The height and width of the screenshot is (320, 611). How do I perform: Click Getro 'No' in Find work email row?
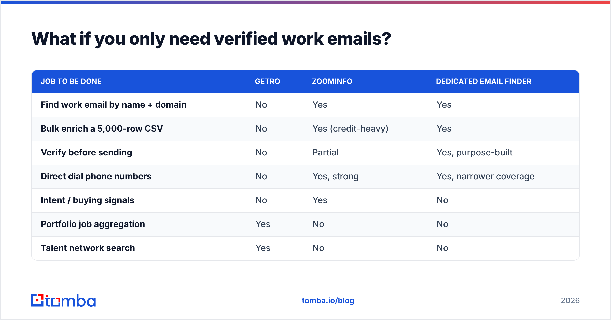261,105
